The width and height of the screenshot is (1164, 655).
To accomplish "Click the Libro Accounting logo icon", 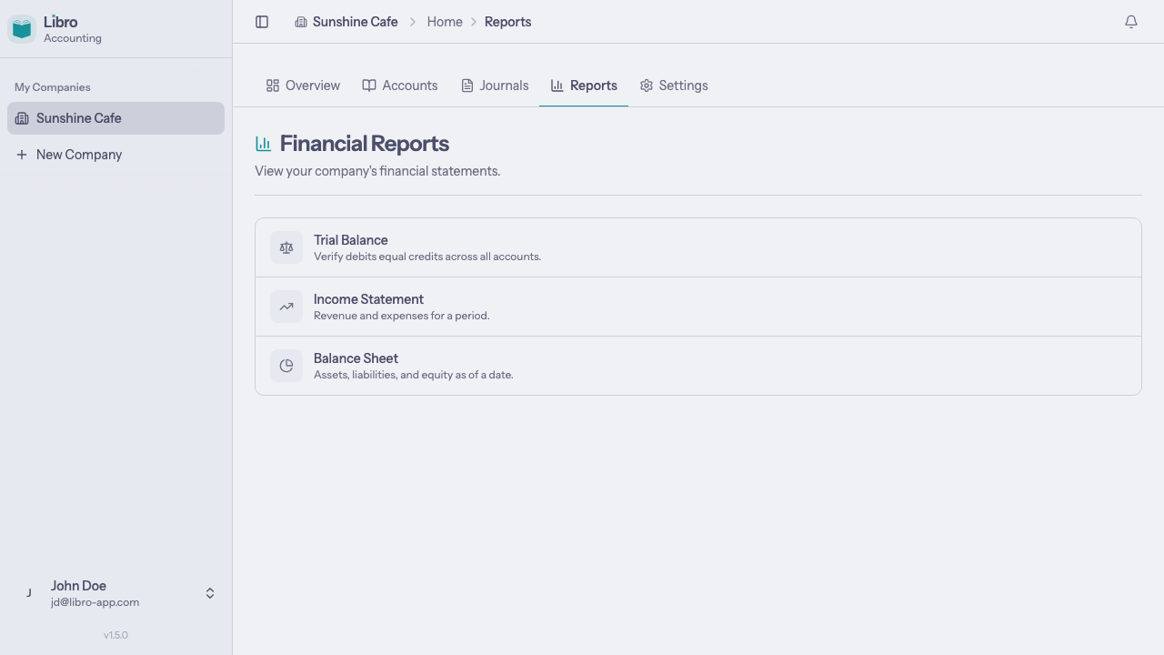I will click(x=21, y=28).
